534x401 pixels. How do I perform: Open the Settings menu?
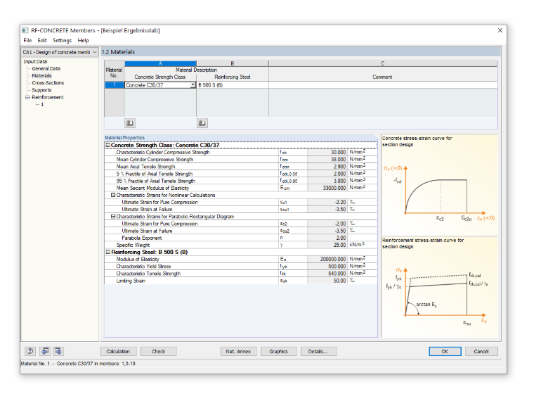click(63, 40)
